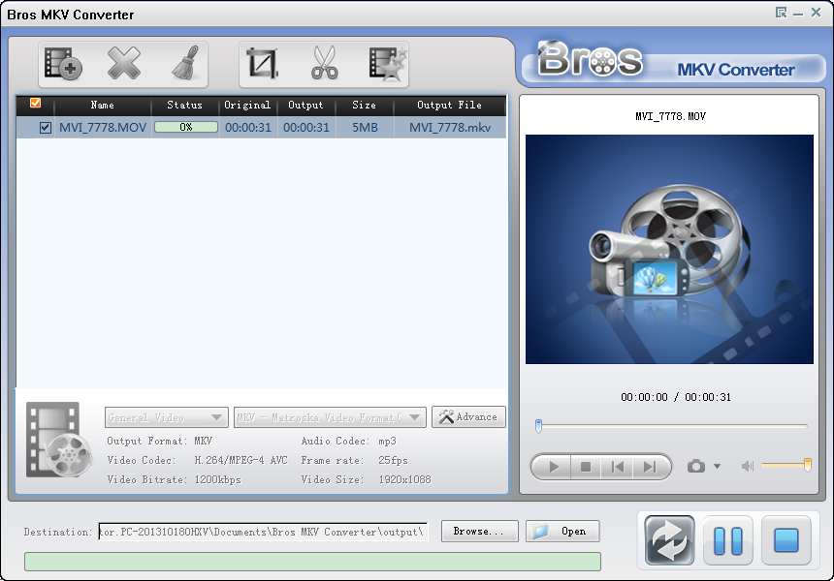Click the 5MB size cell
The image size is (834, 581).
[365, 128]
